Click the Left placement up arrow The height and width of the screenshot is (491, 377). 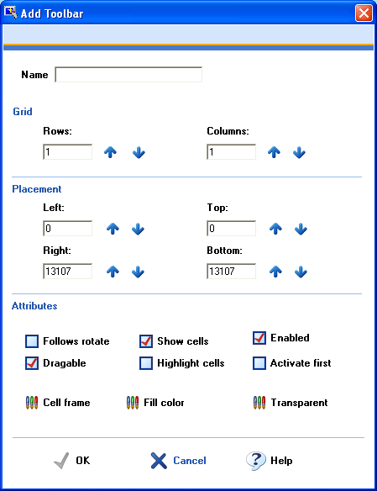[113, 229]
